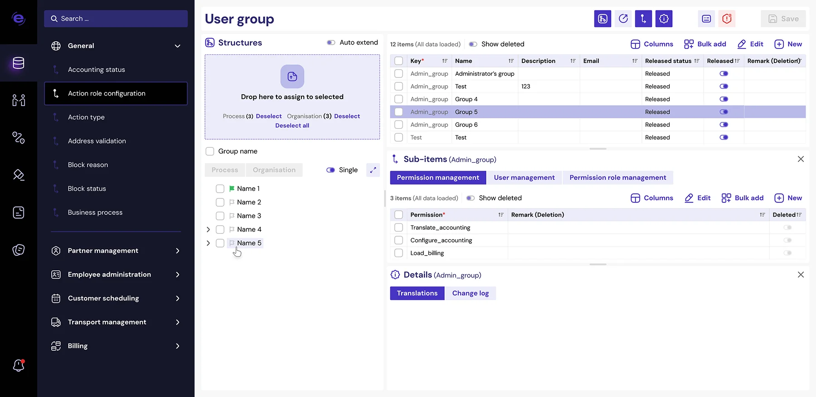The image size is (816, 397).
Task: Sort the sub-items Remark (Deletion) column
Action: (763, 215)
